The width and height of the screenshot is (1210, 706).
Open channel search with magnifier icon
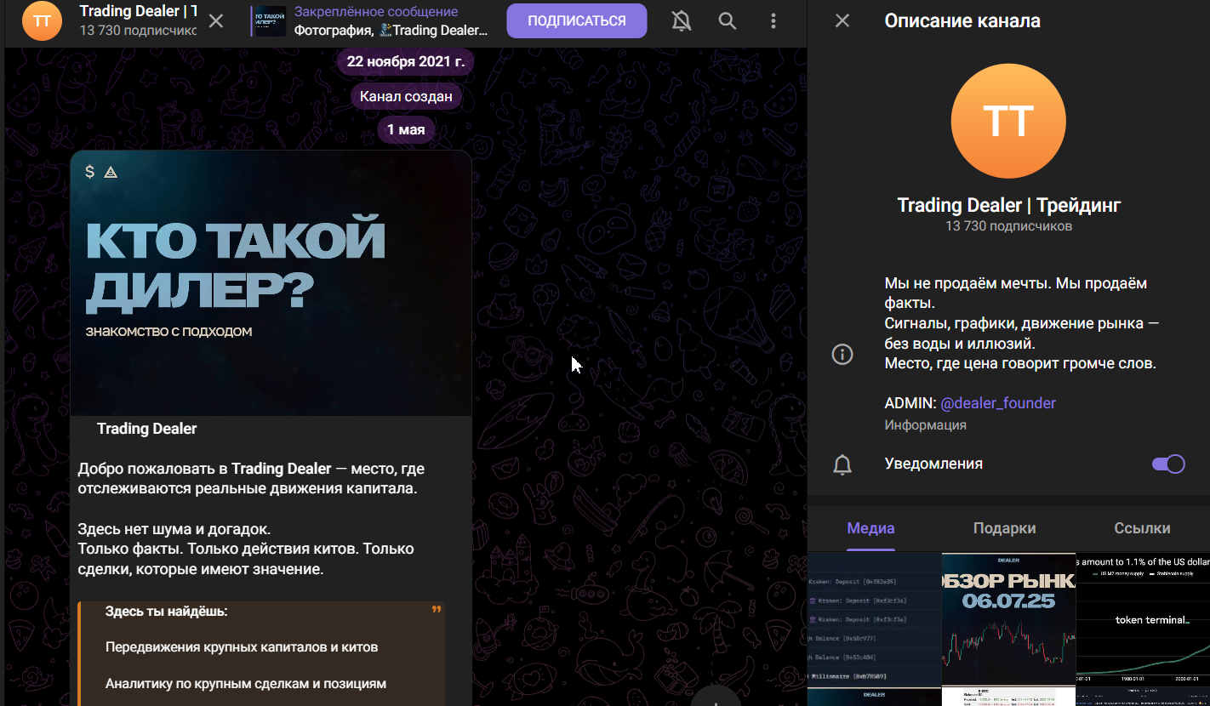tap(728, 21)
